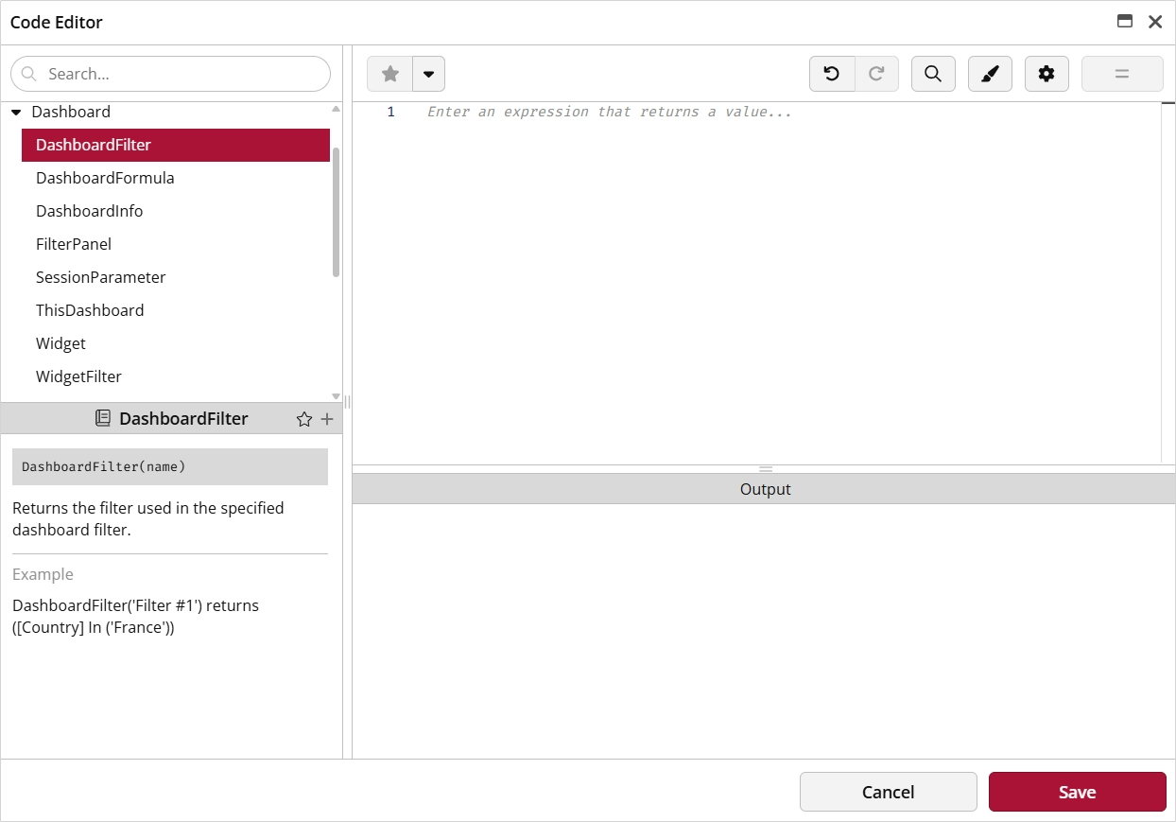The height and width of the screenshot is (822, 1176).
Task: Select DashboardInfo function
Action: pos(176,211)
